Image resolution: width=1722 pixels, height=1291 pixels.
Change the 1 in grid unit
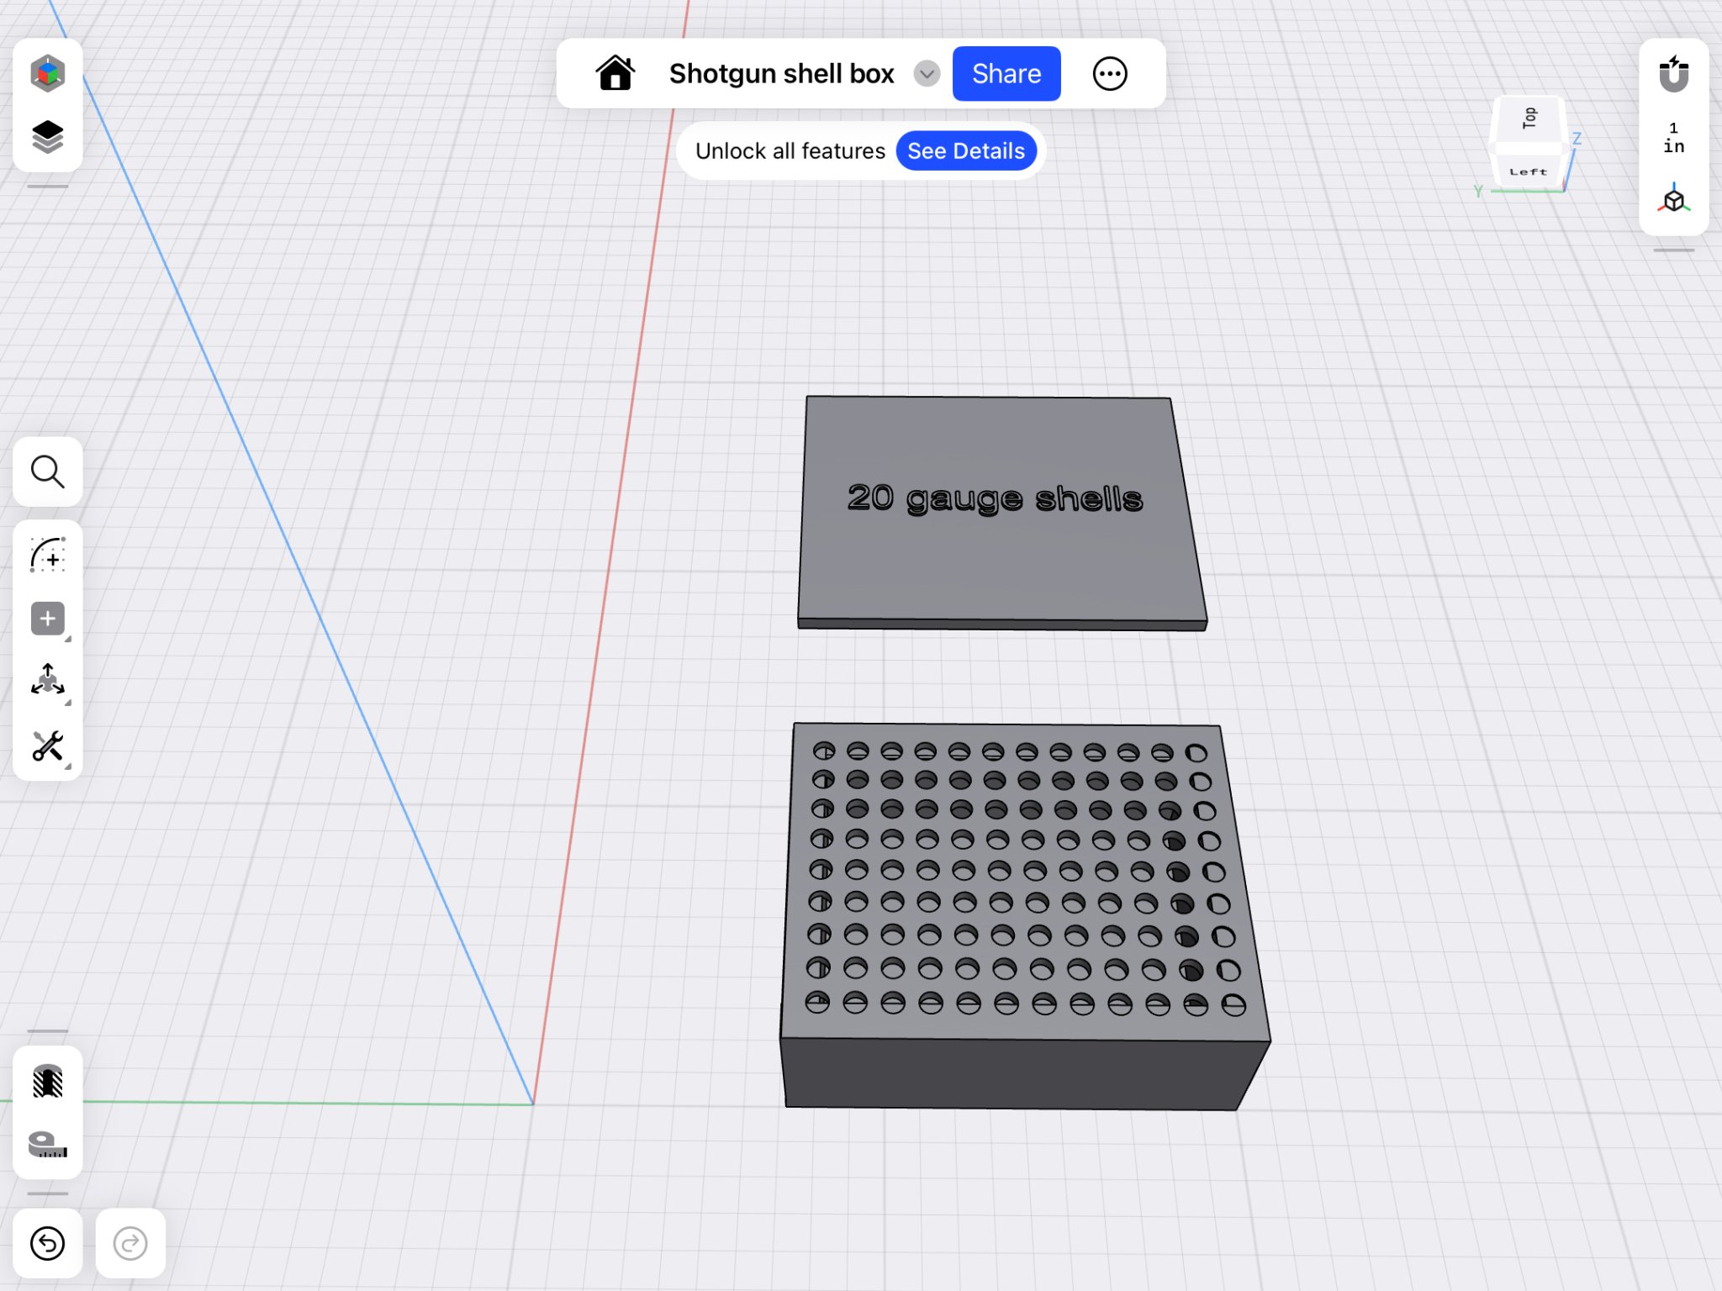(x=1673, y=138)
